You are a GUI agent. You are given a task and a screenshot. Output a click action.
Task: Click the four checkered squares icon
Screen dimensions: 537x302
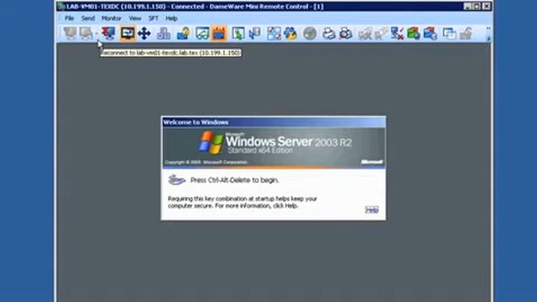pyautogui.click(x=274, y=34)
